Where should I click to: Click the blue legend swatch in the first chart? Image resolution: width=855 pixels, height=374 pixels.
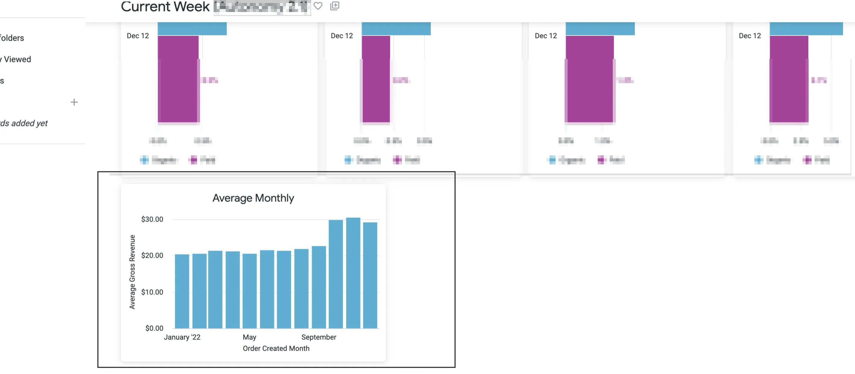pyautogui.click(x=144, y=160)
